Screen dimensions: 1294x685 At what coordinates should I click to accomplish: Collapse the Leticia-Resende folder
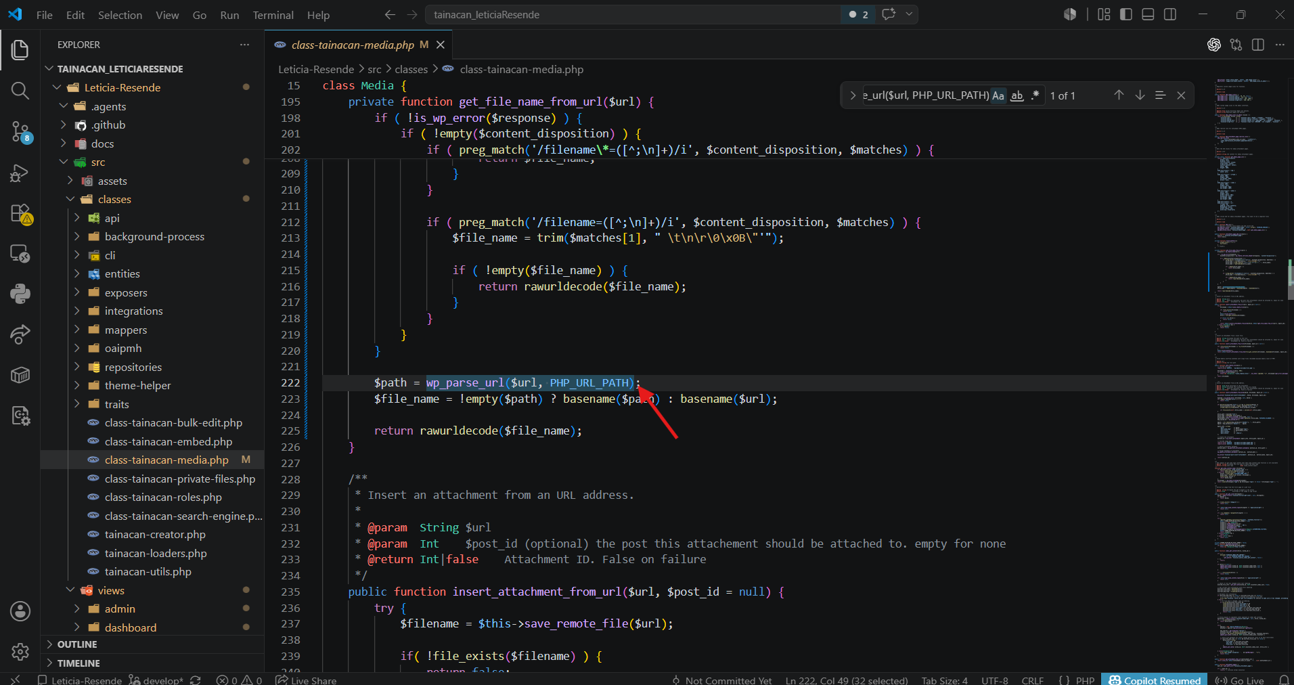(x=58, y=87)
